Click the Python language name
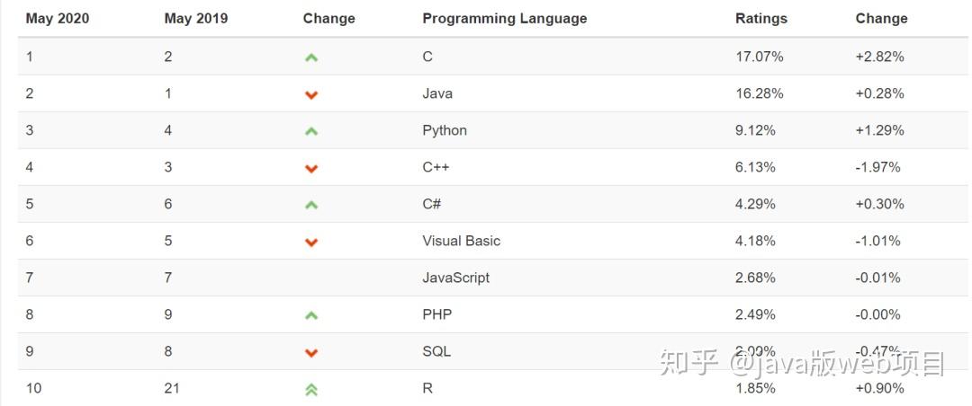972x406 pixels. click(x=445, y=130)
